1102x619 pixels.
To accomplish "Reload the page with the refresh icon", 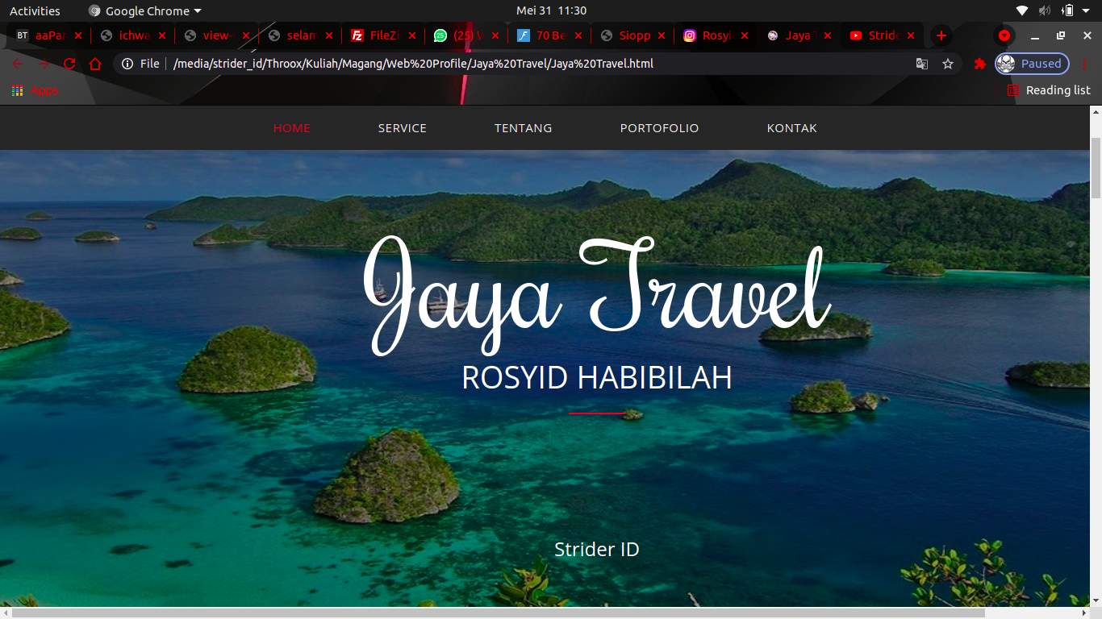I will pos(69,64).
